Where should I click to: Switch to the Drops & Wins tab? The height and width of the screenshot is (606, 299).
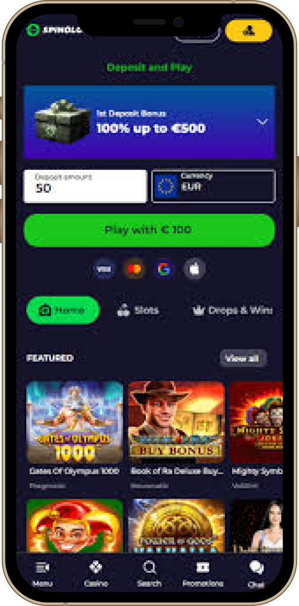[x=233, y=310]
